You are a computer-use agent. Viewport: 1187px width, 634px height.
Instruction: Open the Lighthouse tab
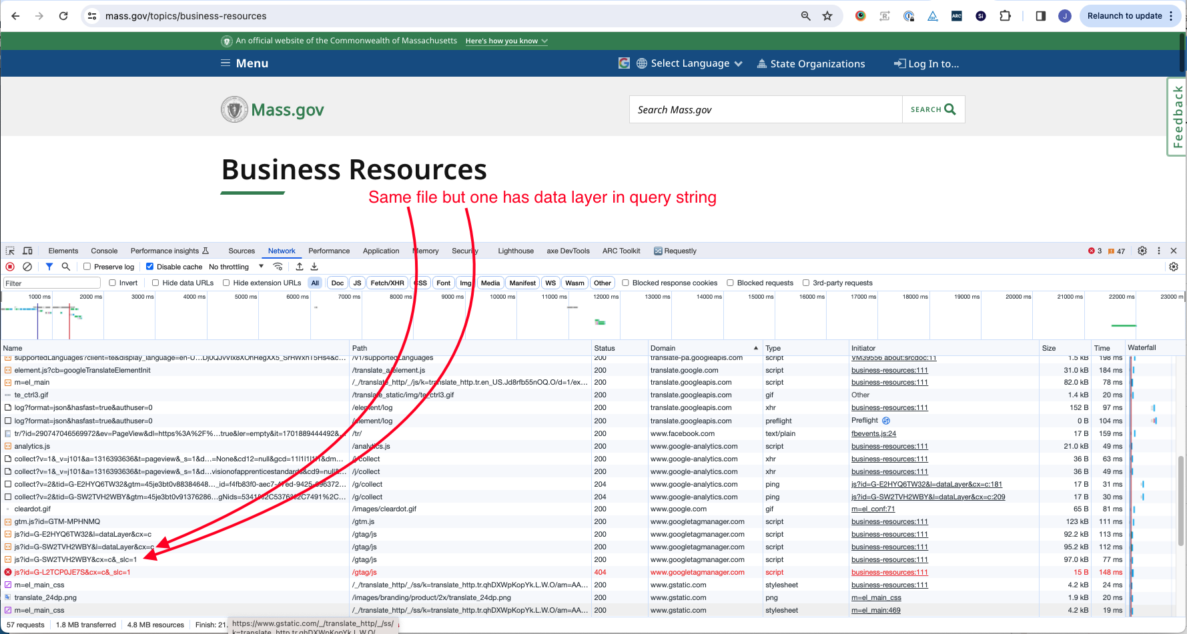(x=515, y=251)
